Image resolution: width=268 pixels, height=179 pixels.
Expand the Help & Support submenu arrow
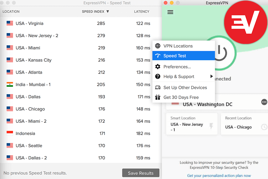[211, 76]
